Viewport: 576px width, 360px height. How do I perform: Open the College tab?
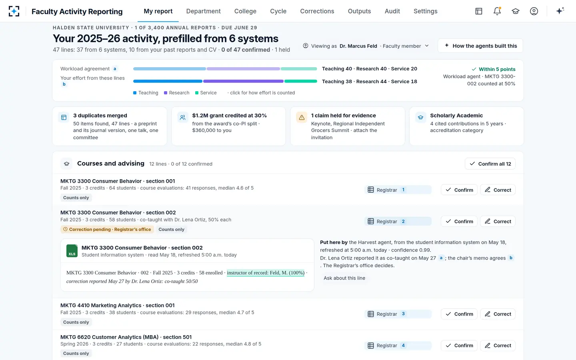click(x=245, y=11)
